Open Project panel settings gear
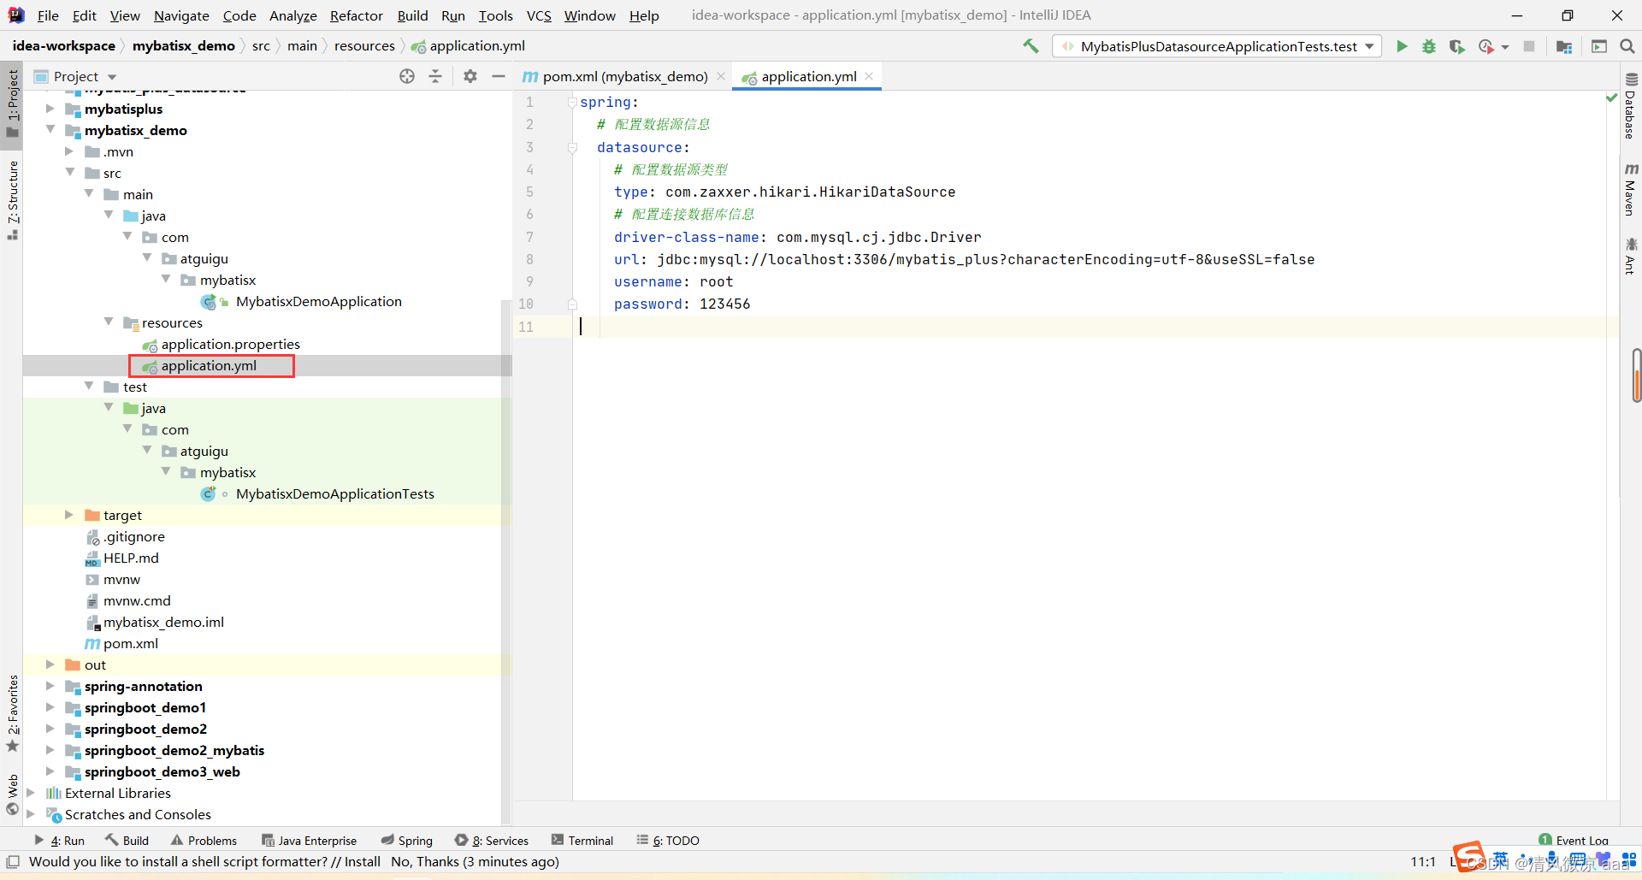1642x880 pixels. pyautogui.click(x=470, y=76)
